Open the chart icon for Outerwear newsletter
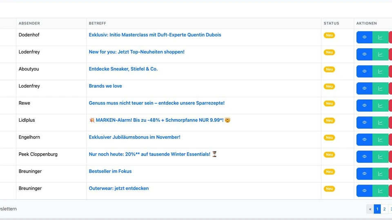 pos(380,191)
